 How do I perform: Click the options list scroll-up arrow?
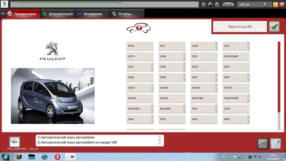point(160,137)
